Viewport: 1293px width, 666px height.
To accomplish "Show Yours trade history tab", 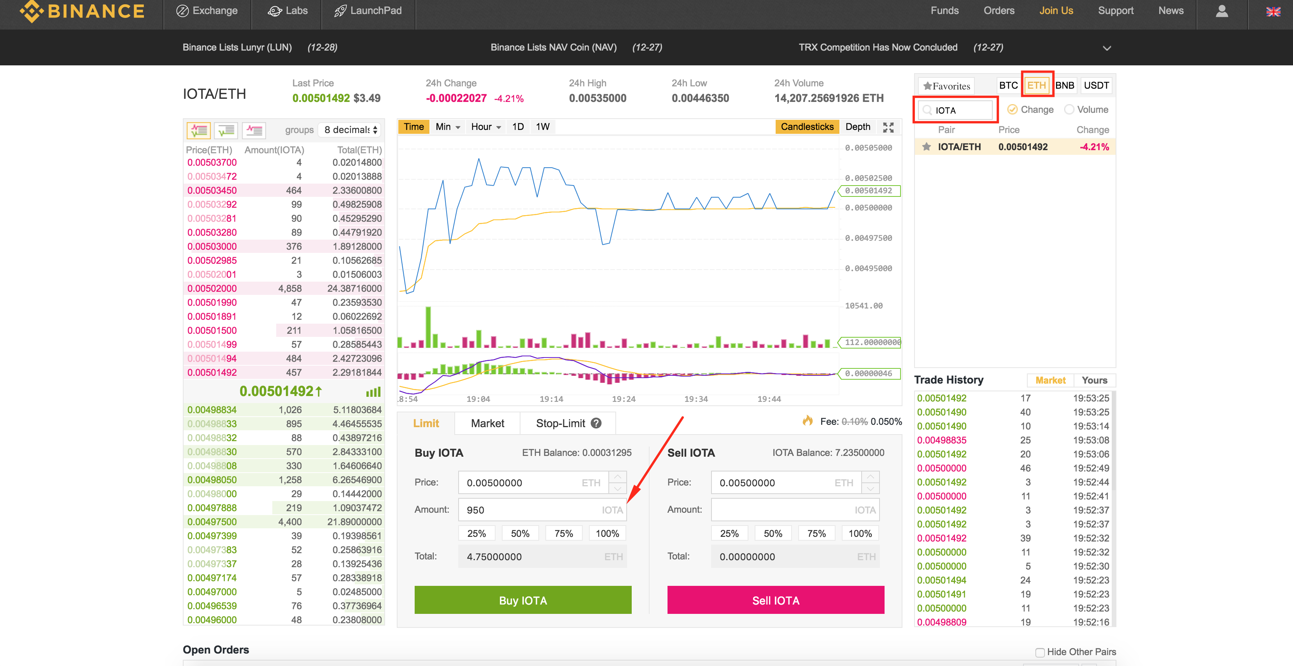I will point(1094,380).
